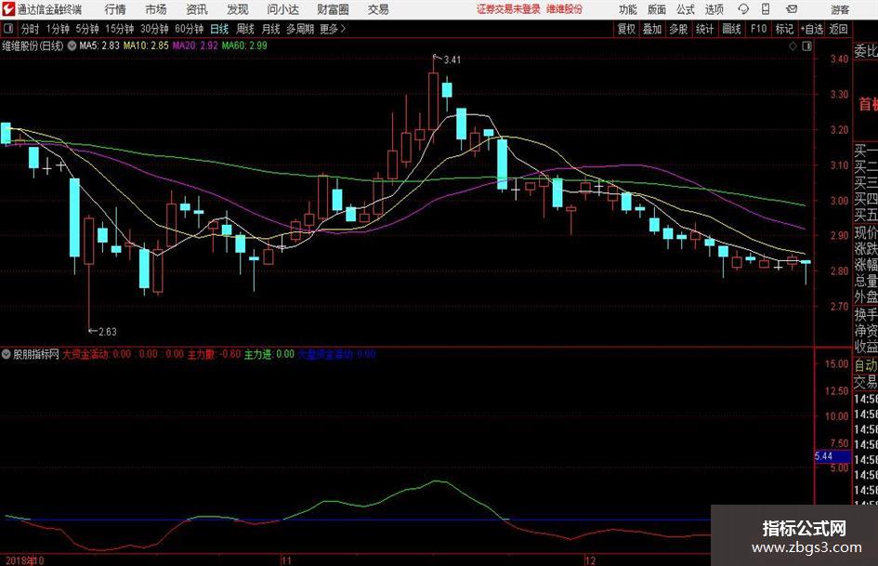Open the mobile phone icon
The image size is (878, 566).
[x=766, y=9]
